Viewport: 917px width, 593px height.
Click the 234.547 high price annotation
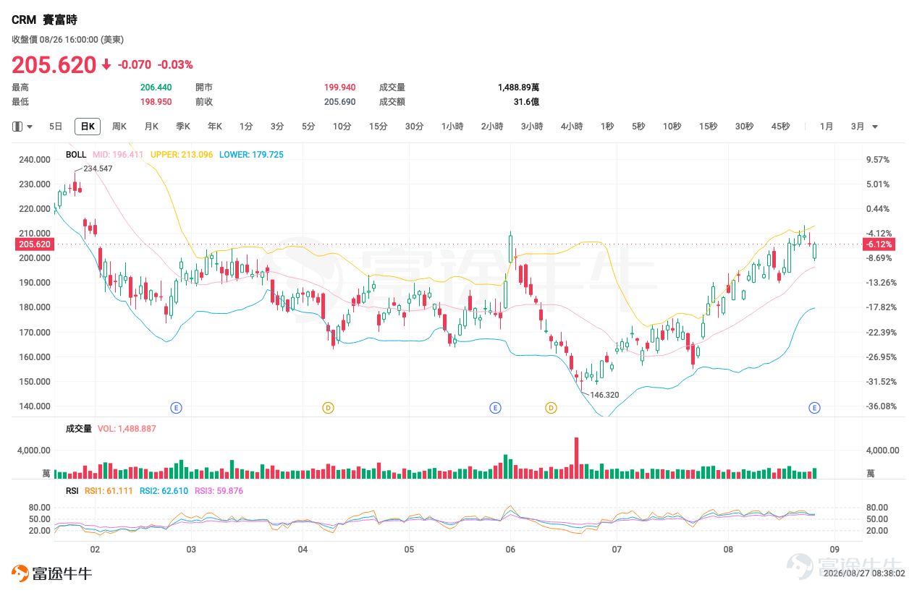point(98,168)
